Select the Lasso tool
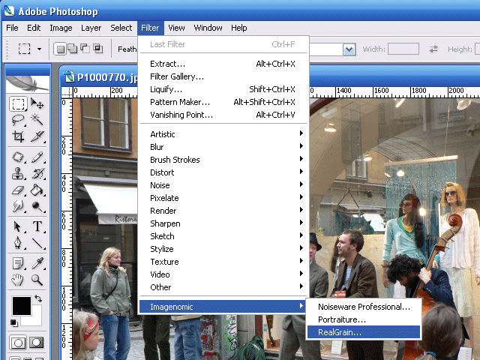 point(18,120)
